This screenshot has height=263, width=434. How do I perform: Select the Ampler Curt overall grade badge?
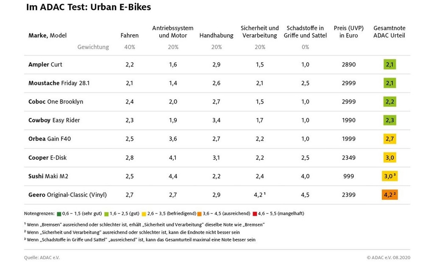[x=389, y=64]
